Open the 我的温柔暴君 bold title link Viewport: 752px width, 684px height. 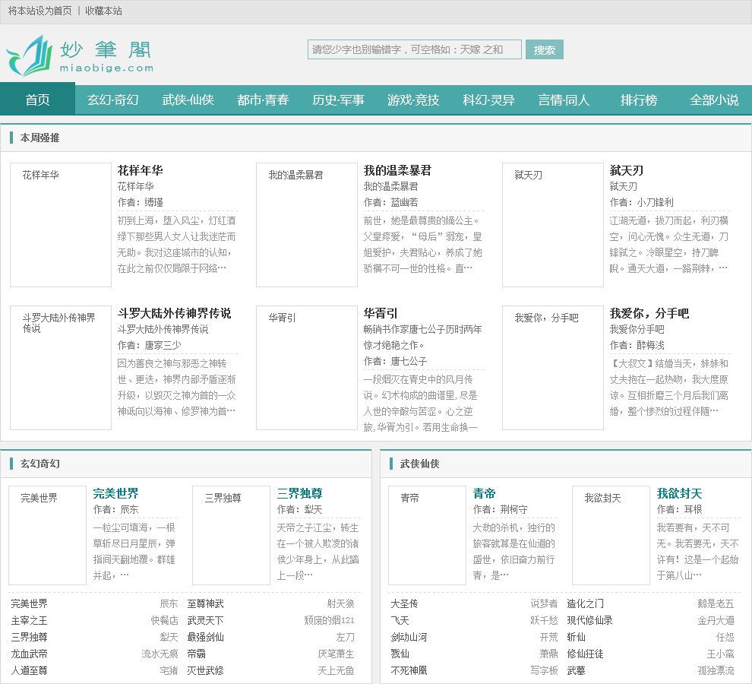(x=397, y=170)
